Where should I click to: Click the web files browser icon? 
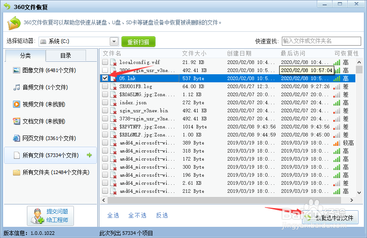tap(17, 138)
